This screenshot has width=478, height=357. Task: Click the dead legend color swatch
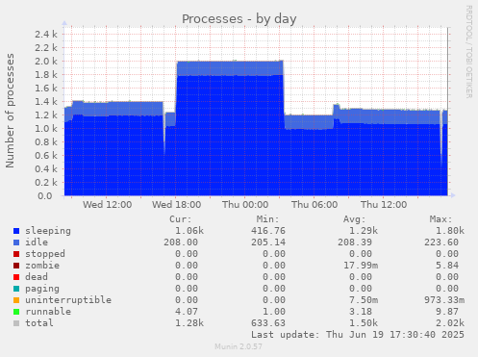pos(16,277)
